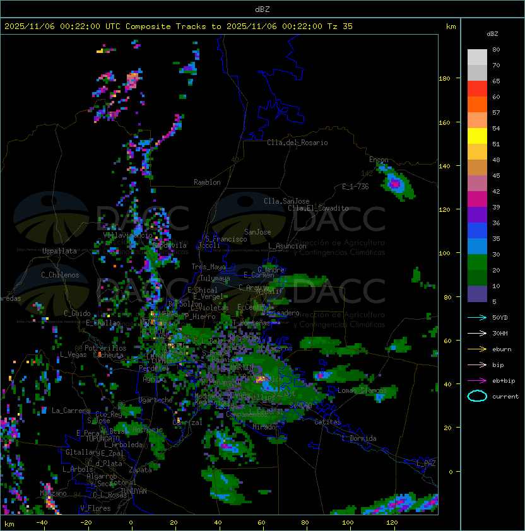Pick the slate purple bottom legend swatch
This screenshot has width=525, height=531.
[477, 294]
